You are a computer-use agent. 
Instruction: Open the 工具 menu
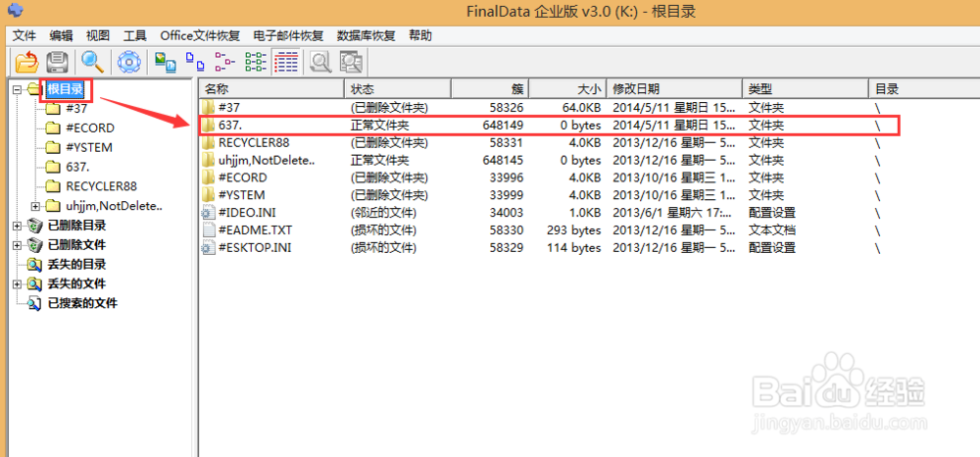pos(135,35)
